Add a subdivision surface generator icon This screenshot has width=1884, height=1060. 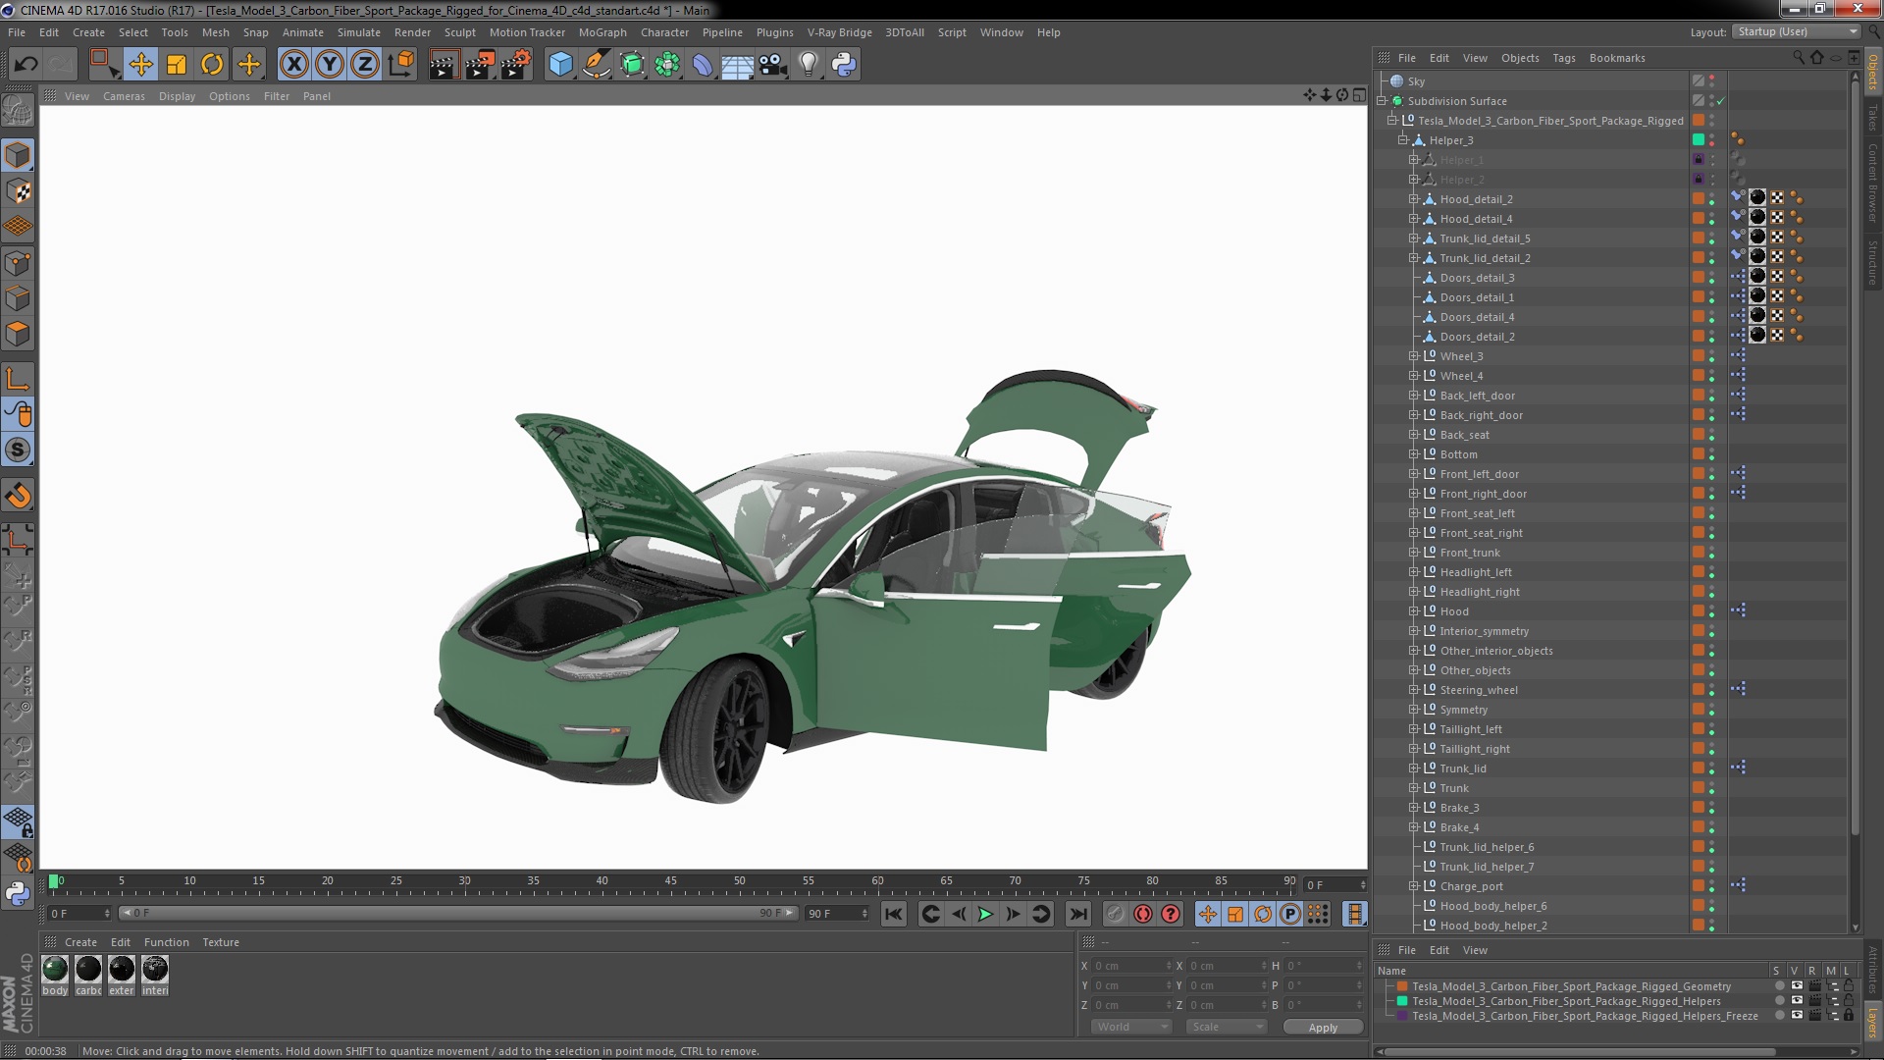coord(632,65)
